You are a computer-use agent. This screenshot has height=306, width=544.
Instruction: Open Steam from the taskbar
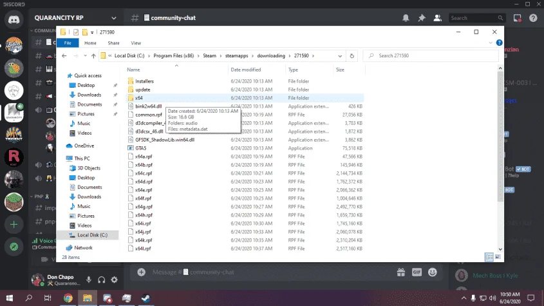pos(145,298)
